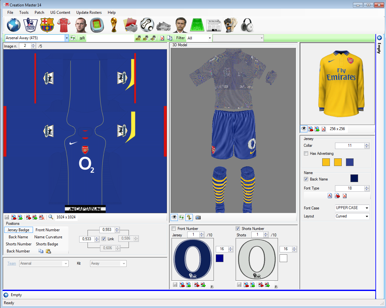Viewport: 386px width, 308px height.
Task: Uncheck the Shorts Number checkbox
Action: point(238,229)
